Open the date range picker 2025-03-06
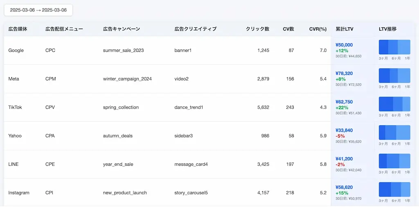The image size is (419, 207). coord(38,10)
